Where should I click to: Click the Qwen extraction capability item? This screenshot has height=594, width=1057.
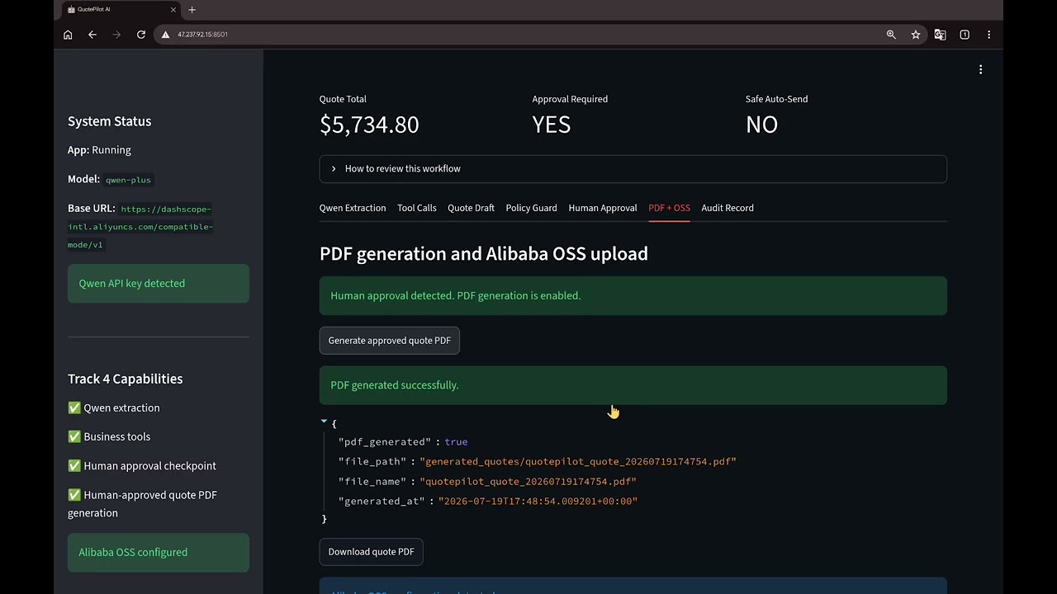(114, 408)
